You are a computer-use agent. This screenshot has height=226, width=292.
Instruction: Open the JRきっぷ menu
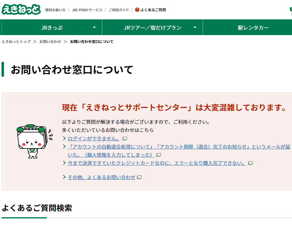(x=52, y=28)
